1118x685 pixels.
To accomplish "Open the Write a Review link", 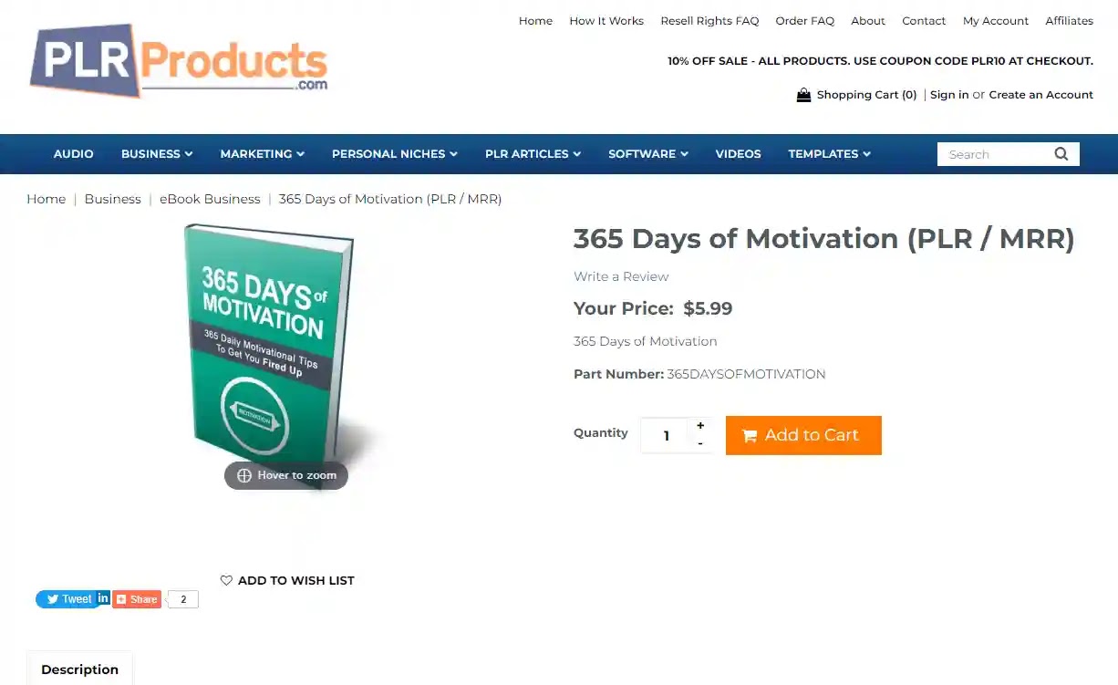I will [x=621, y=276].
